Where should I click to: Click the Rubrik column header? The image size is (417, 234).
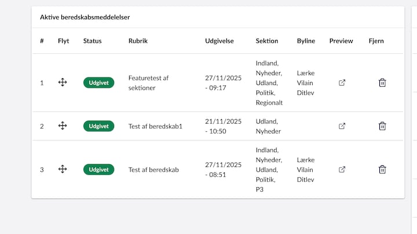coord(138,41)
